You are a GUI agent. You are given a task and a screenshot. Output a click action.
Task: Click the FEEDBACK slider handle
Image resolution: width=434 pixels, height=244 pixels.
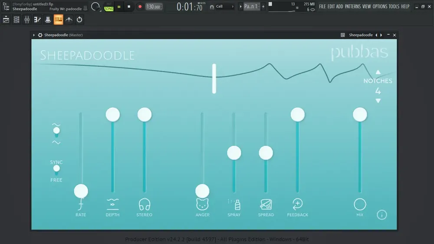pos(298,115)
